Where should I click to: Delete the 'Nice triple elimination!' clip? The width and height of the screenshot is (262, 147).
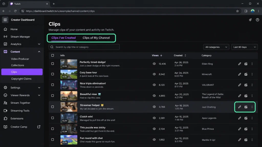[246, 85]
